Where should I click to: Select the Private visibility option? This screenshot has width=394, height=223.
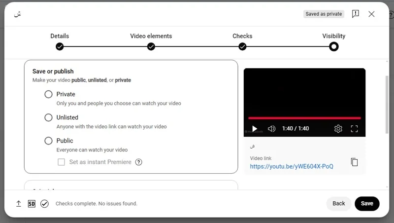pos(48,94)
